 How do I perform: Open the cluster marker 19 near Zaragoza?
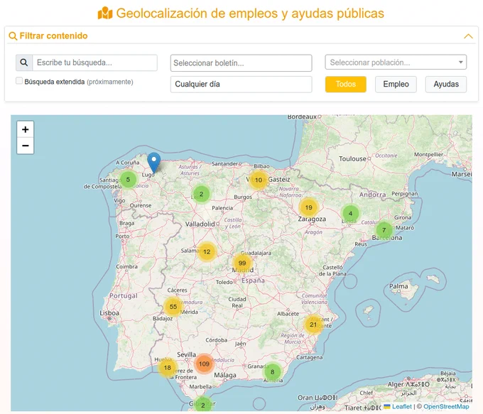[309, 207]
